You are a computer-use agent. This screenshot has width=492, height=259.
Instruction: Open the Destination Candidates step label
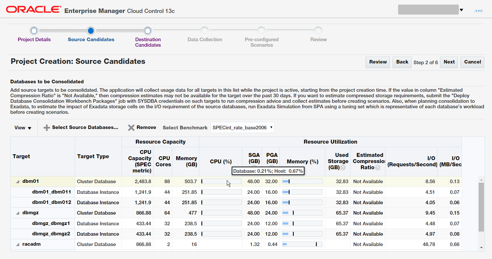tap(148, 42)
